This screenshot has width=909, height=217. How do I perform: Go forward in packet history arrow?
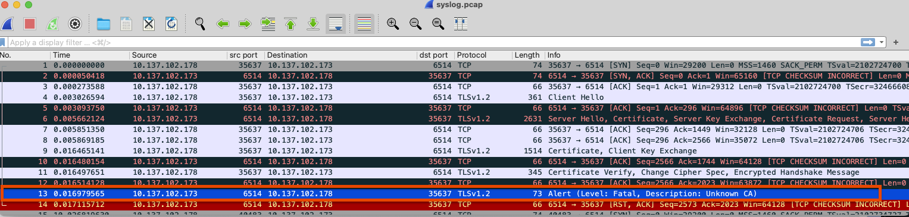(x=245, y=24)
